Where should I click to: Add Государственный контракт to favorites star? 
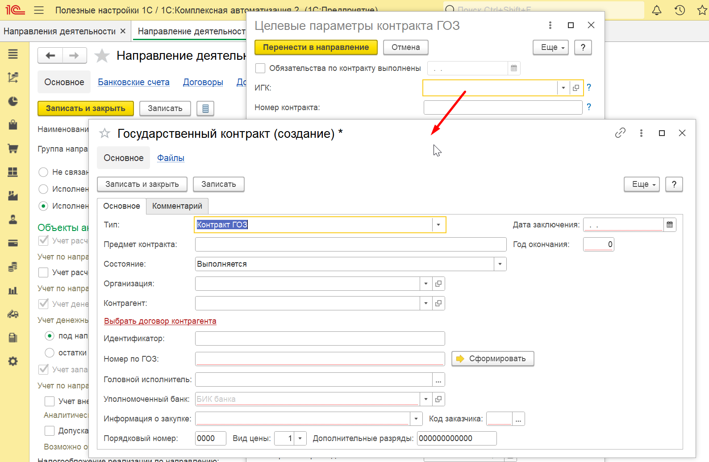pos(104,133)
